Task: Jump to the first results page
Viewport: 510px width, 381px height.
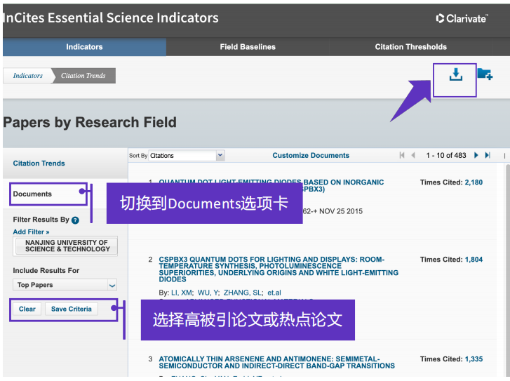Action: coord(402,155)
